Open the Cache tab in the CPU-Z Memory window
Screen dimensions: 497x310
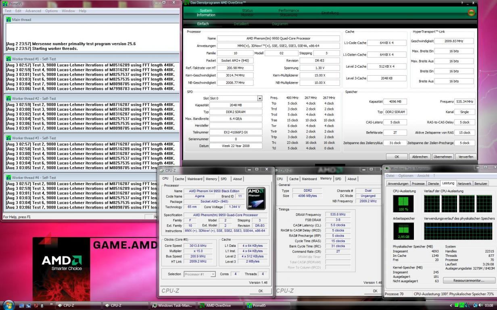click(x=294, y=179)
